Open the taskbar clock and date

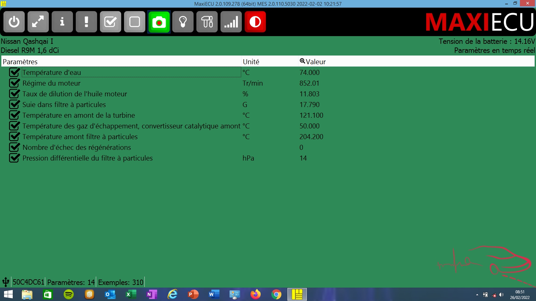click(520, 295)
